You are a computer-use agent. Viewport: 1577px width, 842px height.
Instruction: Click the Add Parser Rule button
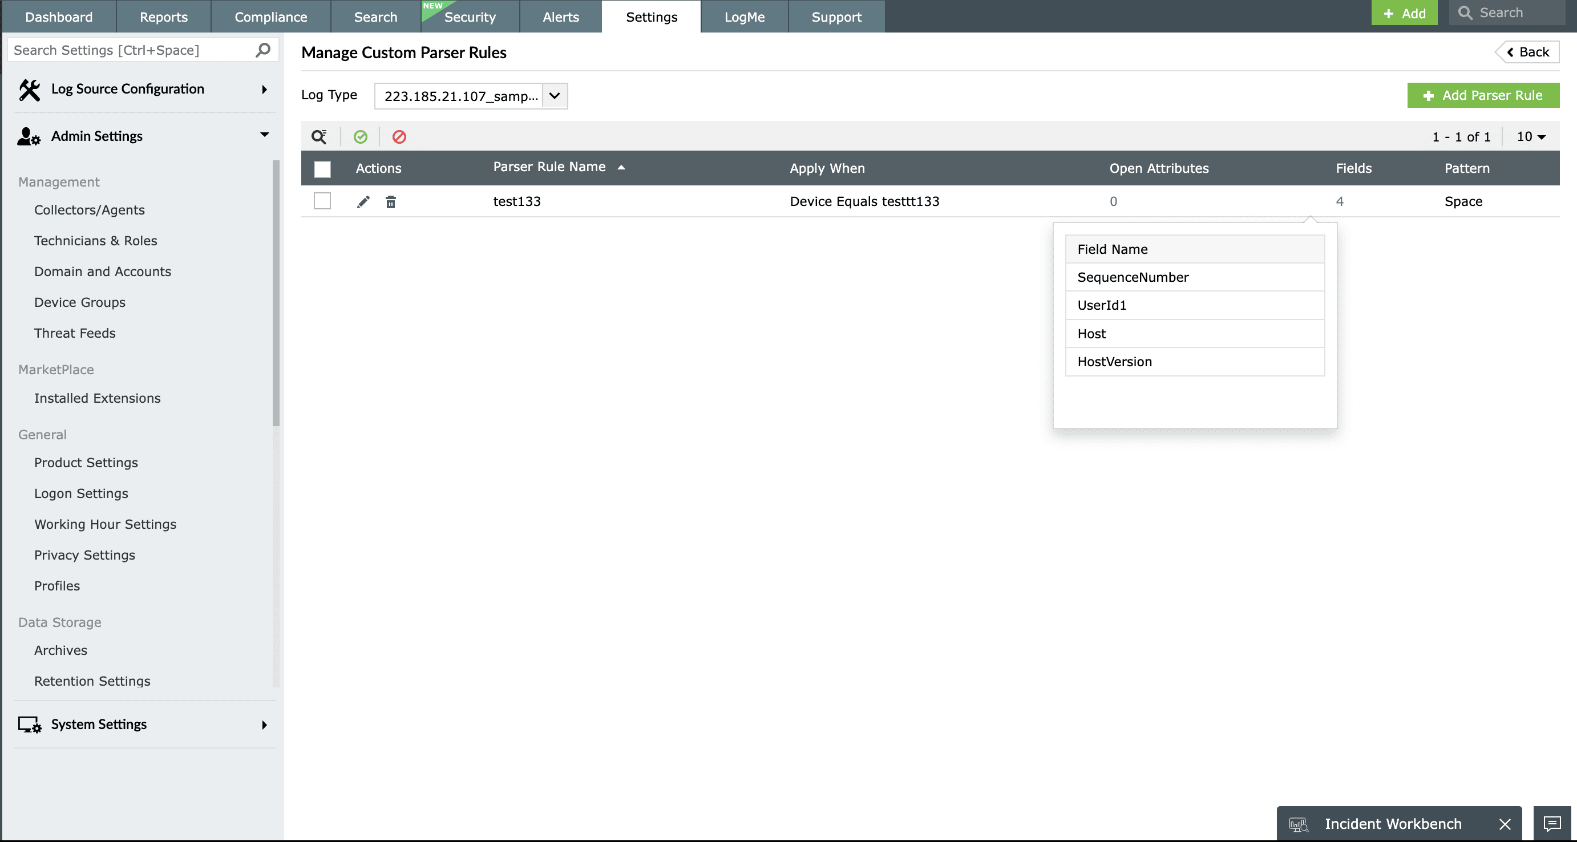click(x=1483, y=95)
